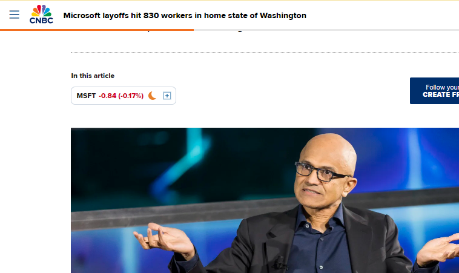459x273 pixels.
Task: Select the sticky Microsoft layoffs headline
Action: coord(185,16)
